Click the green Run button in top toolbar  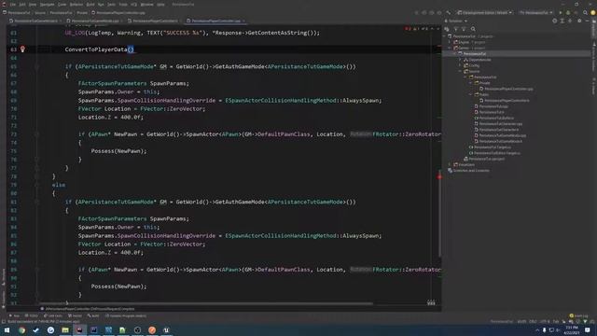click(x=560, y=12)
